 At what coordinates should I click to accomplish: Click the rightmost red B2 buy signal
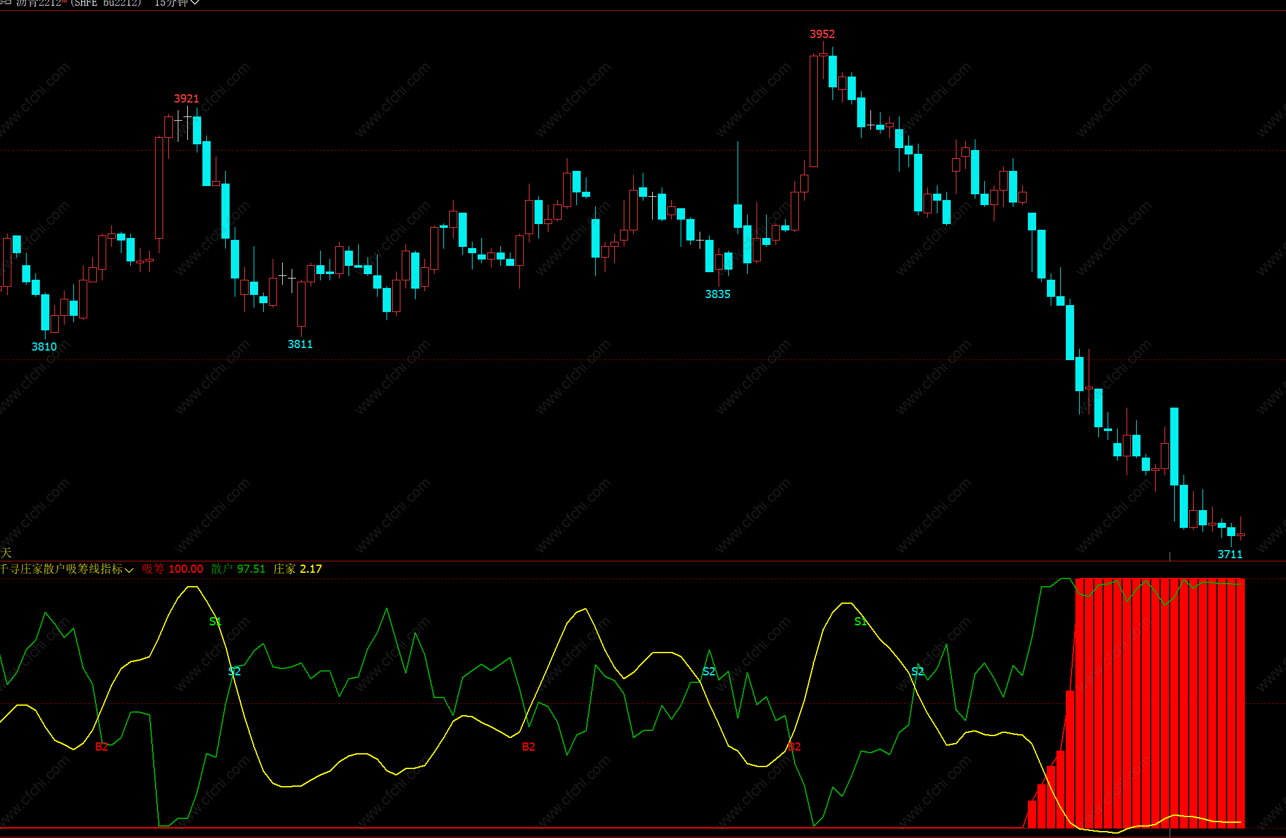point(794,747)
